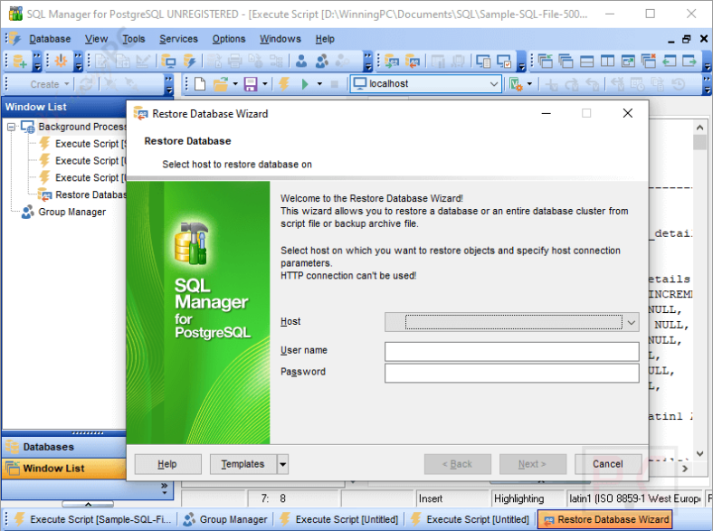Activate Restore Database Wizard bottom tab
Viewport: 713px width, 531px height.
(605, 519)
